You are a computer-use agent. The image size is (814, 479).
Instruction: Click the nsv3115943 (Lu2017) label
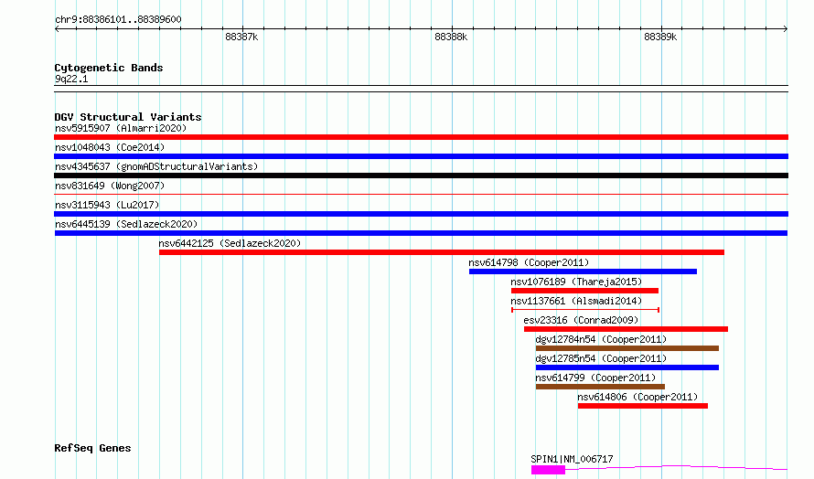(x=107, y=205)
